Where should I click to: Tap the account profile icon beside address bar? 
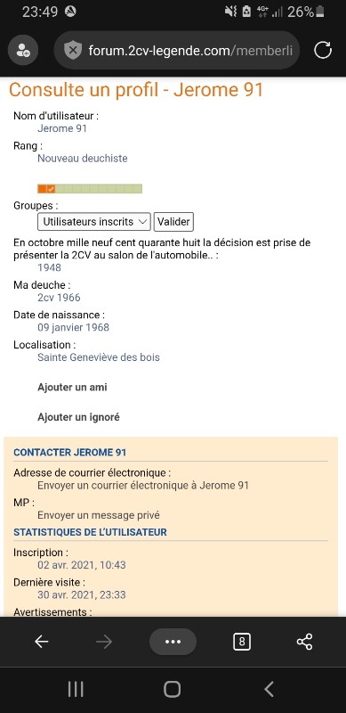23,50
